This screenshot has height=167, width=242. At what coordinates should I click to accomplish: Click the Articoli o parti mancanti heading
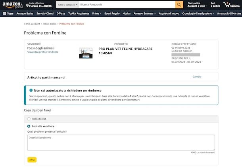(46, 78)
